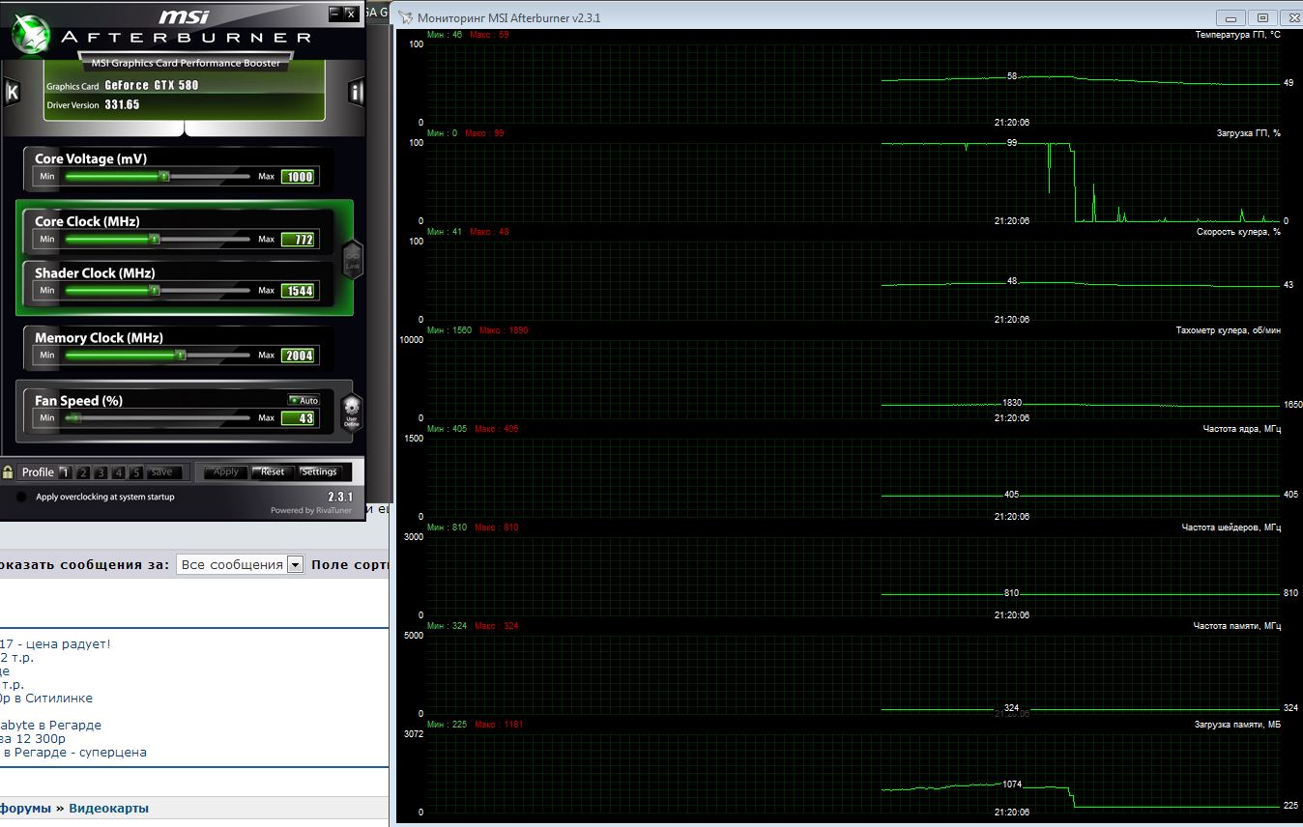Toggle the profile lock padlock icon
The height and width of the screenshot is (827, 1303).
click(x=8, y=472)
